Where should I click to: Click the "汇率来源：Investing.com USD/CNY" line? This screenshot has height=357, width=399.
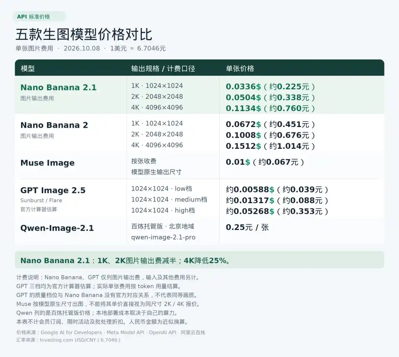click(x=68, y=340)
